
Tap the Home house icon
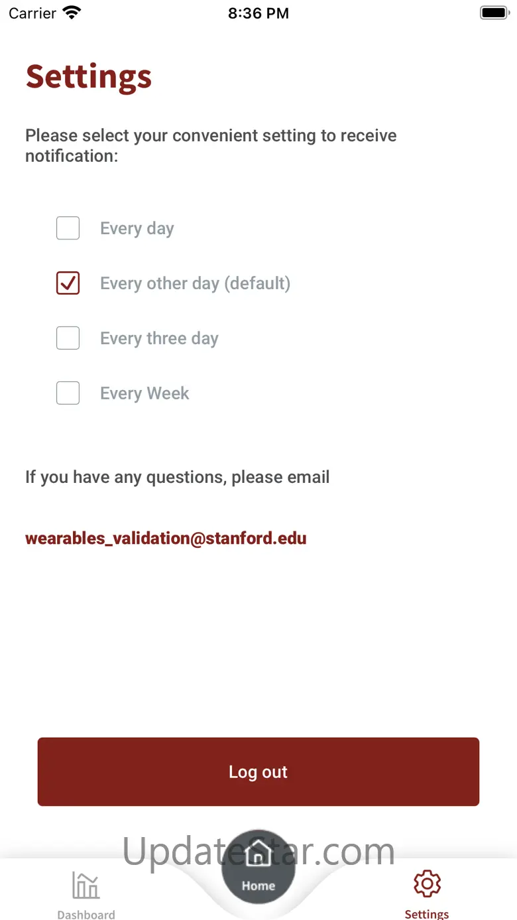(x=258, y=855)
